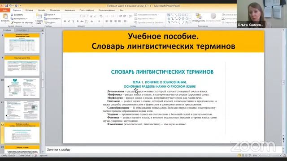The image size is (287, 161).
Task: Open the Копировать (Copy) dropdown
Action: click(x=27, y=19)
